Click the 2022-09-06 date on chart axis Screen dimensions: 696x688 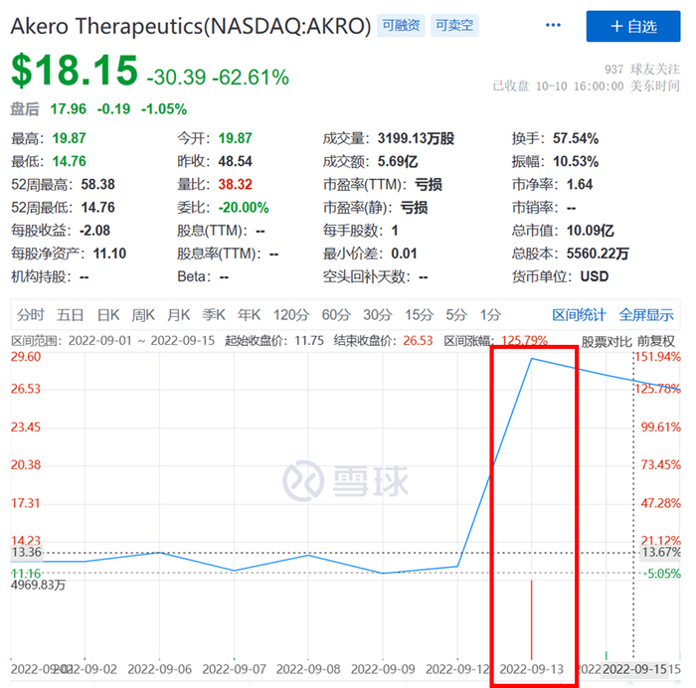159,669
